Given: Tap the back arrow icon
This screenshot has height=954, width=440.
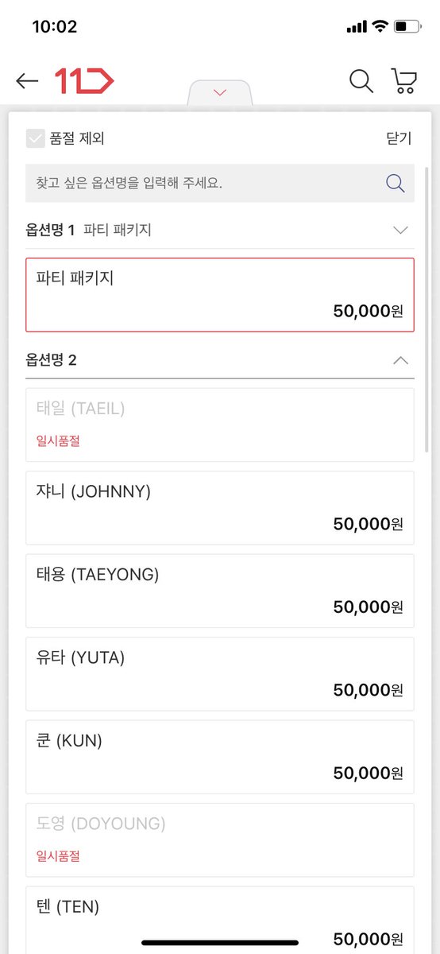Looking at the screenshot, I should (x=27, y=81).
